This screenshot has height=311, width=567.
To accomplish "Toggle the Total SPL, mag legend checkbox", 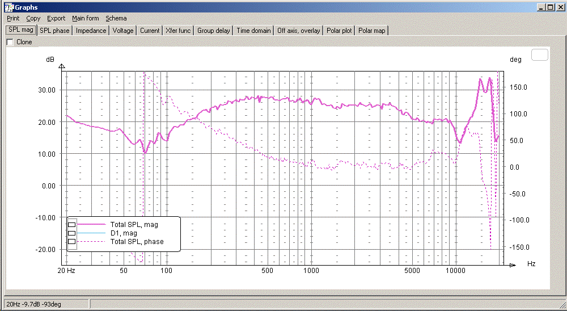I will (x=71, y=225).
